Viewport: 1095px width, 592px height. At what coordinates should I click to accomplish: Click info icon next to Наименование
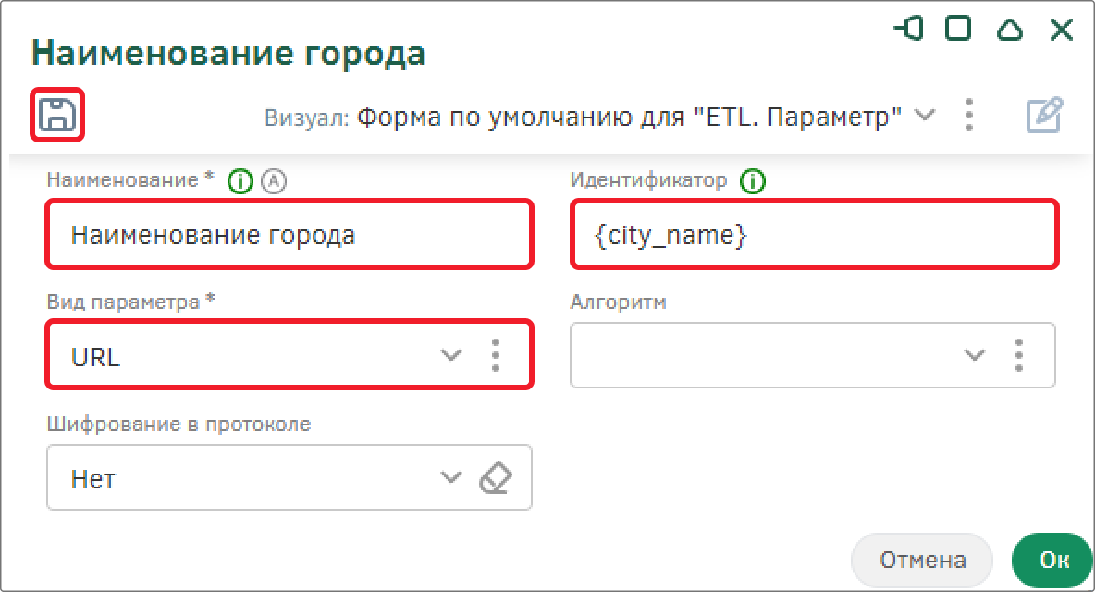(240, 181)
